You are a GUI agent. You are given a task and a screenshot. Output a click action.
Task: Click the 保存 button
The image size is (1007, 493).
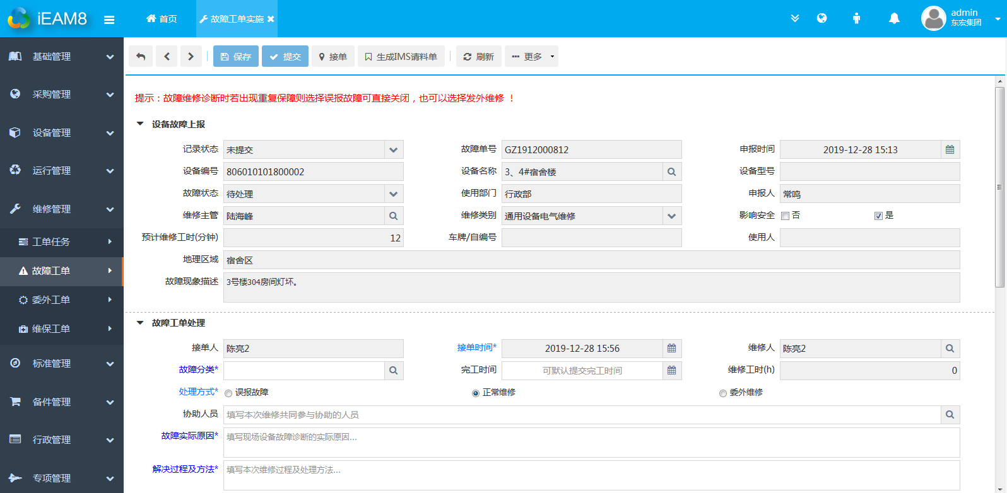[236, 57]
